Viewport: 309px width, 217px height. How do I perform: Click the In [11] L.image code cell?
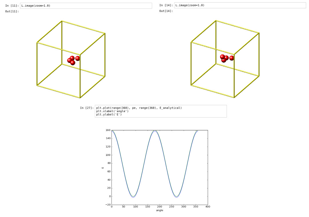[x=86, y=6]
